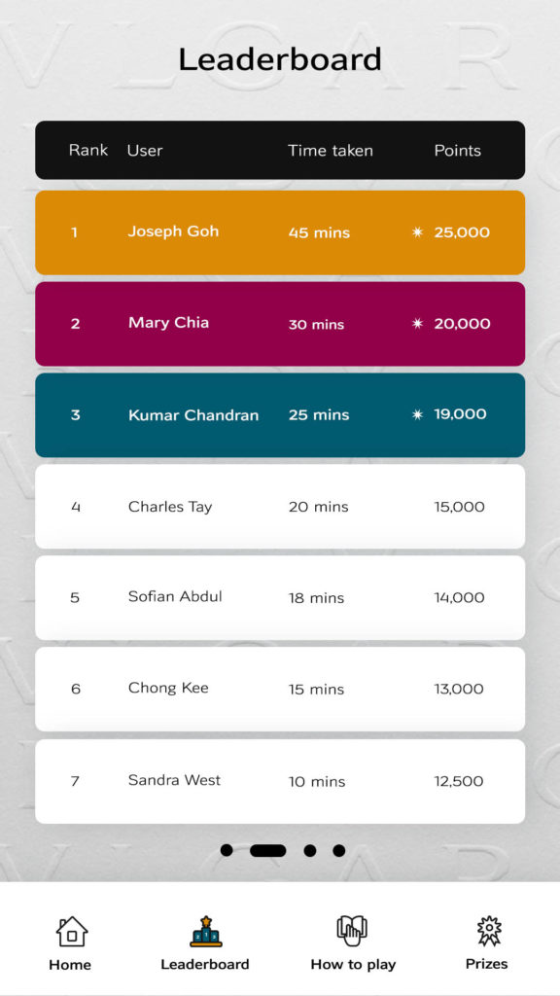
Task: Click the star icon beside 20,000 points
Action: [x=417, y=324]
